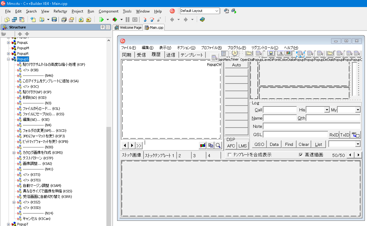Click the QSO button in Log
Screen dimensions: 367x226
259,144
